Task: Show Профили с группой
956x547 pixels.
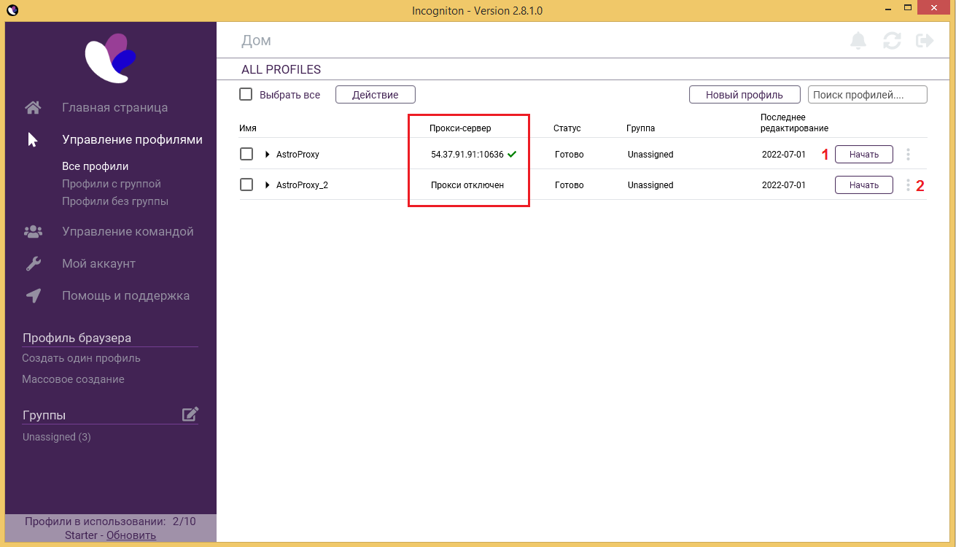Action: click(112, 184)
